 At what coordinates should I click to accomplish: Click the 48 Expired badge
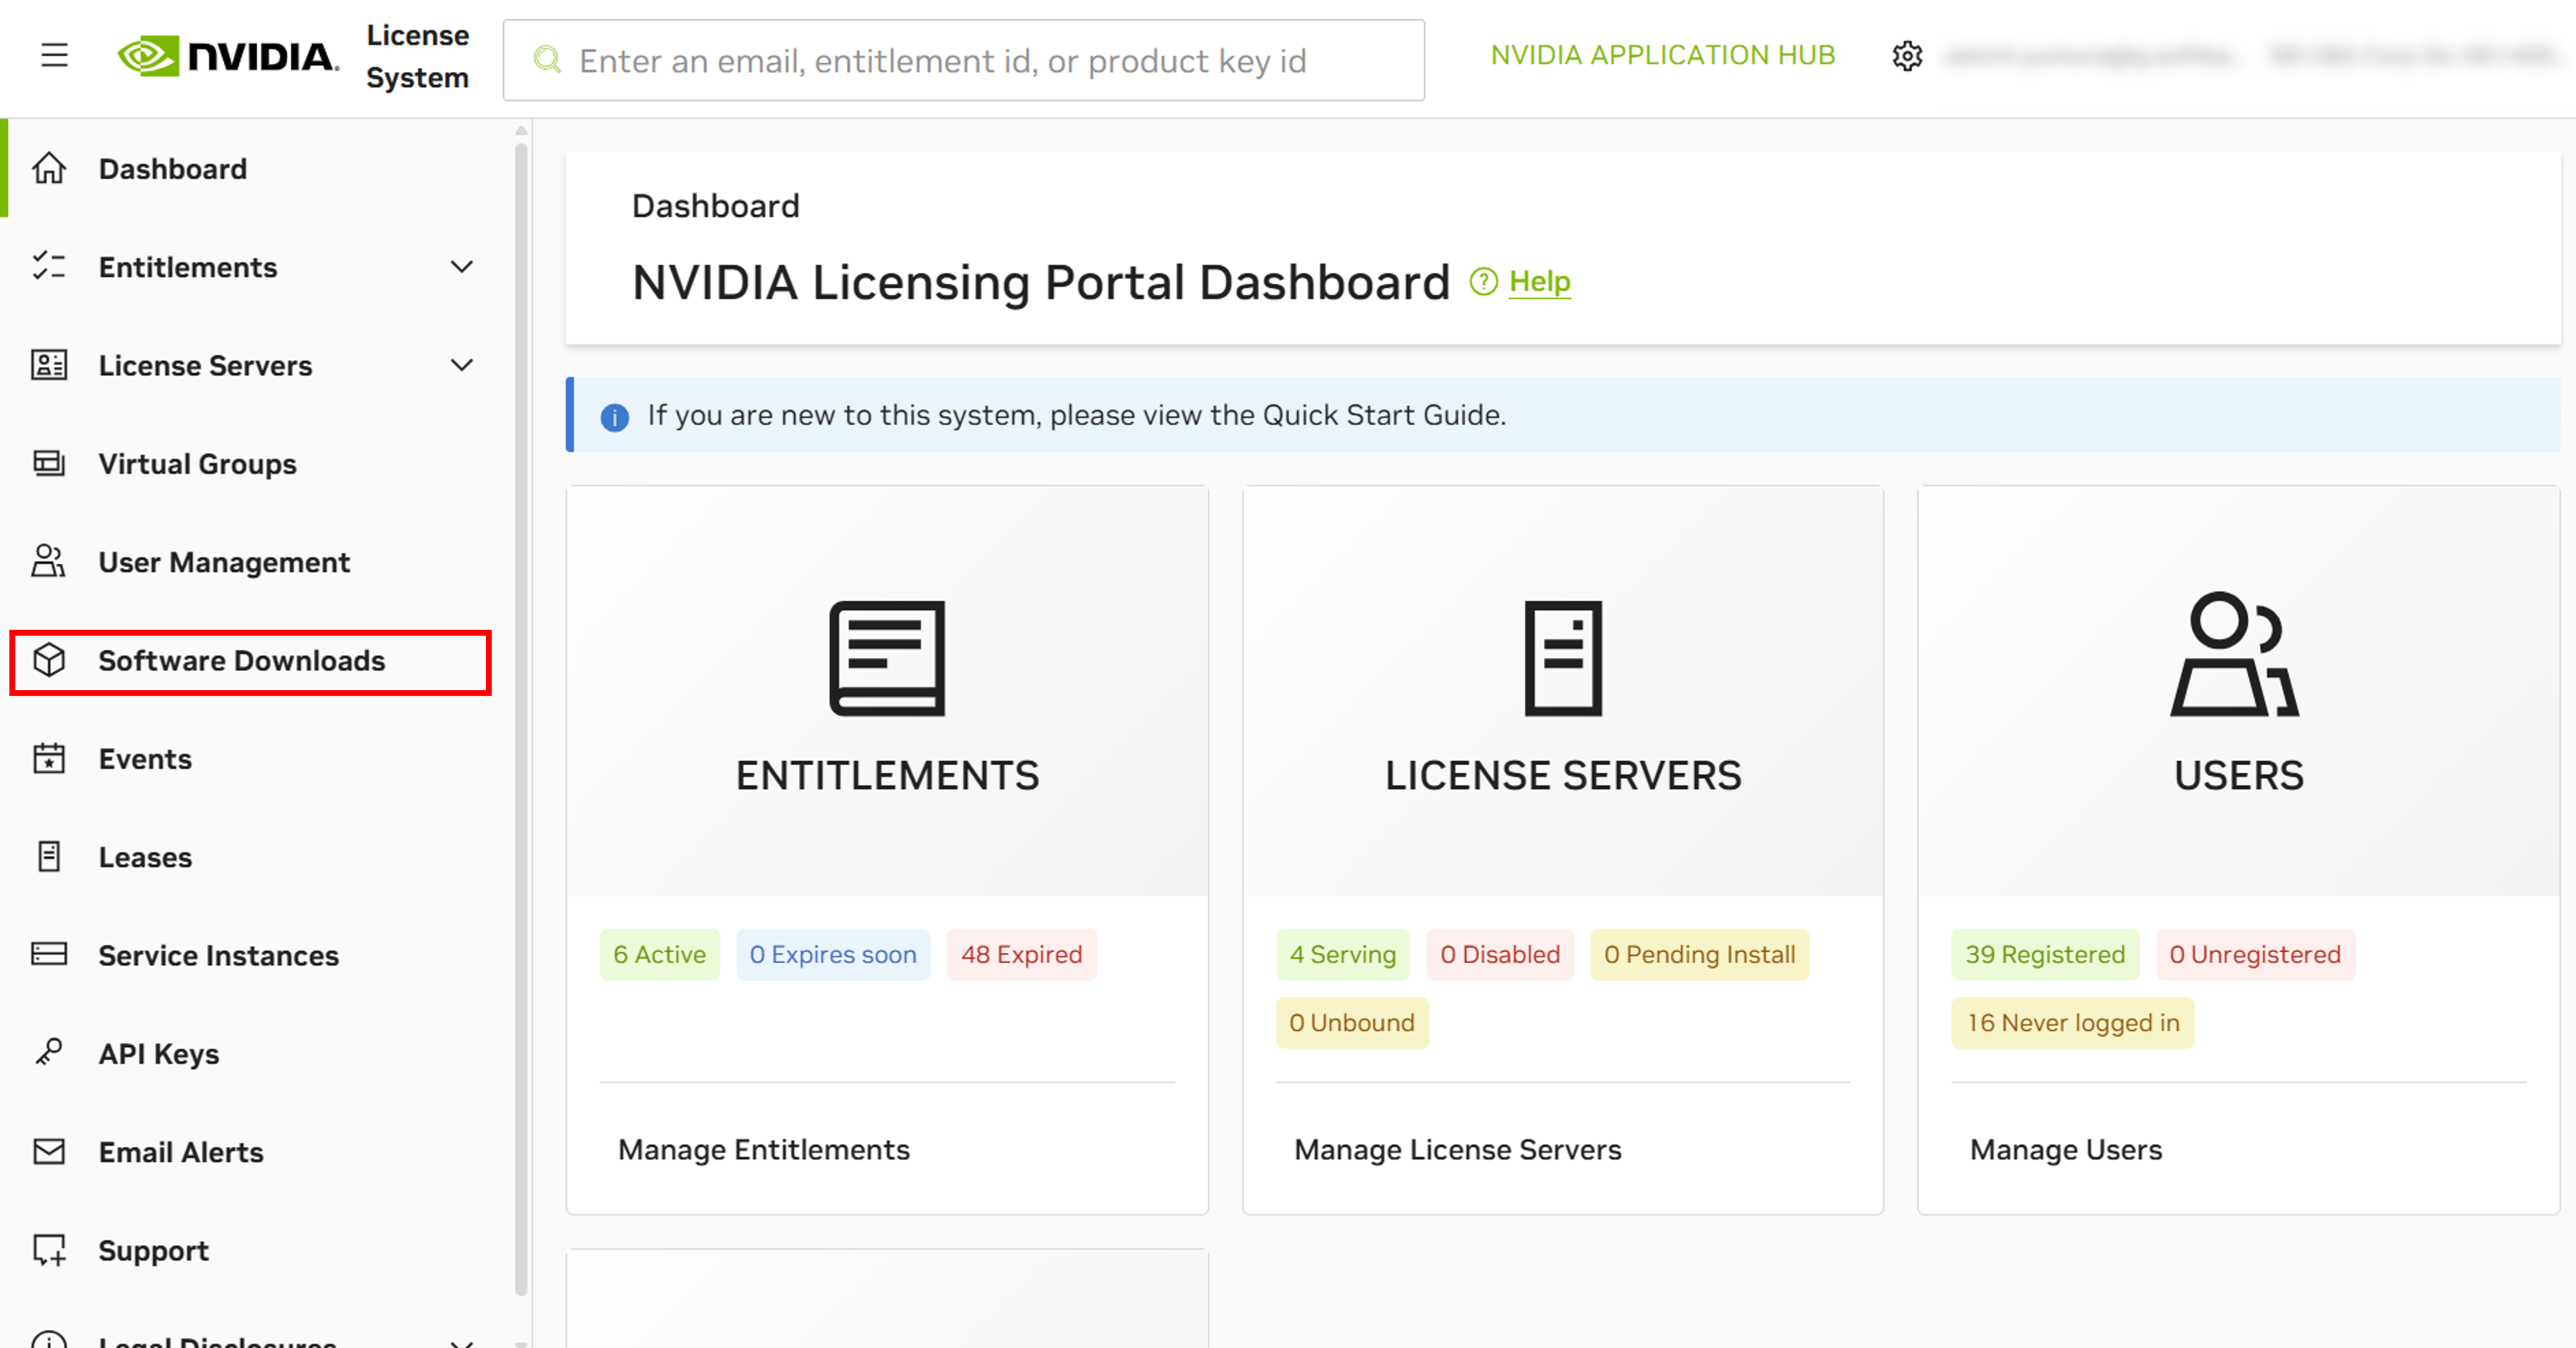tap(1022, 954)
